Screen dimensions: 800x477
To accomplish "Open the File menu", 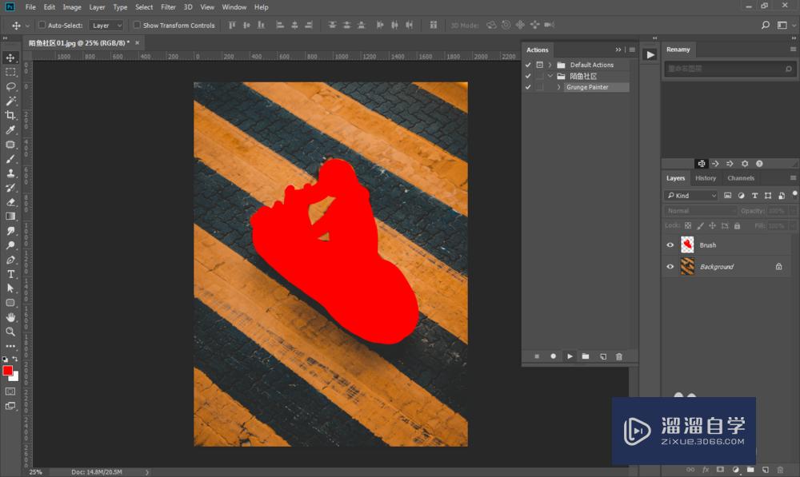I will coord(30,7).
